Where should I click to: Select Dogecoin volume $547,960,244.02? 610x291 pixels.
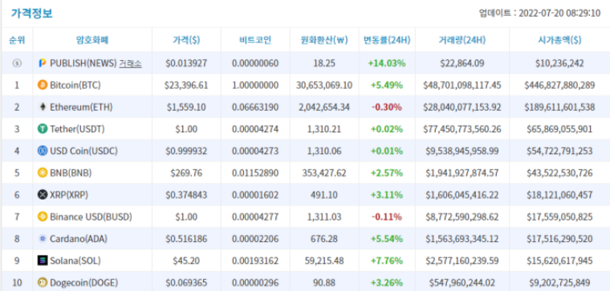462,283
